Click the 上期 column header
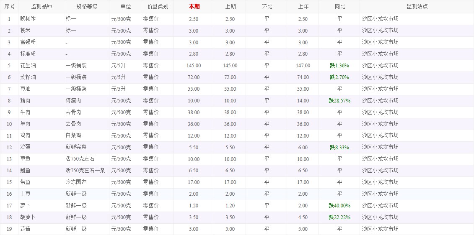474x235 pixels. click(230, 7)
